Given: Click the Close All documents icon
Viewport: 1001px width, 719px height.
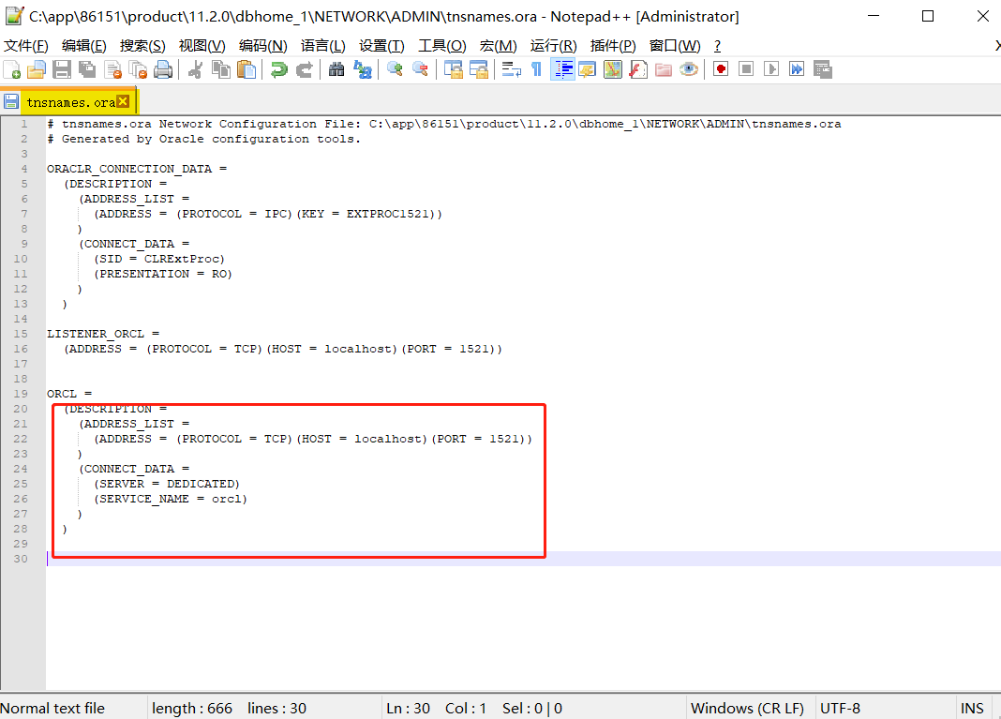Looking at the screenshot, I should (x=138, y=69).
